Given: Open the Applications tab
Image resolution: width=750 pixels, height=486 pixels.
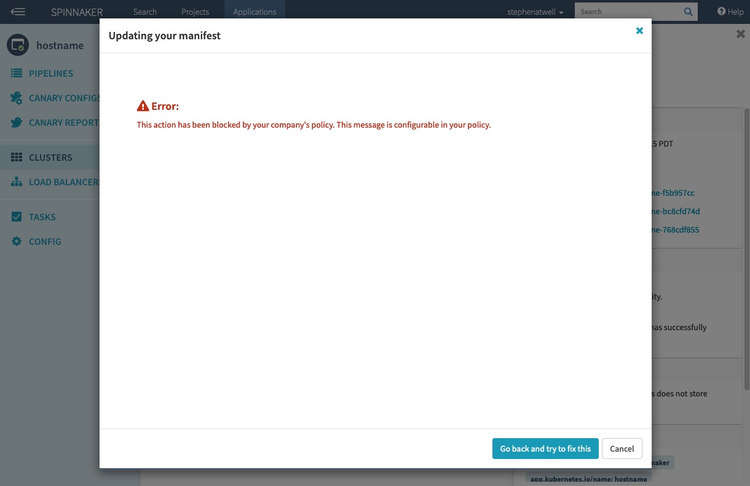Looking at the screenshot, I should pos(255,12).
